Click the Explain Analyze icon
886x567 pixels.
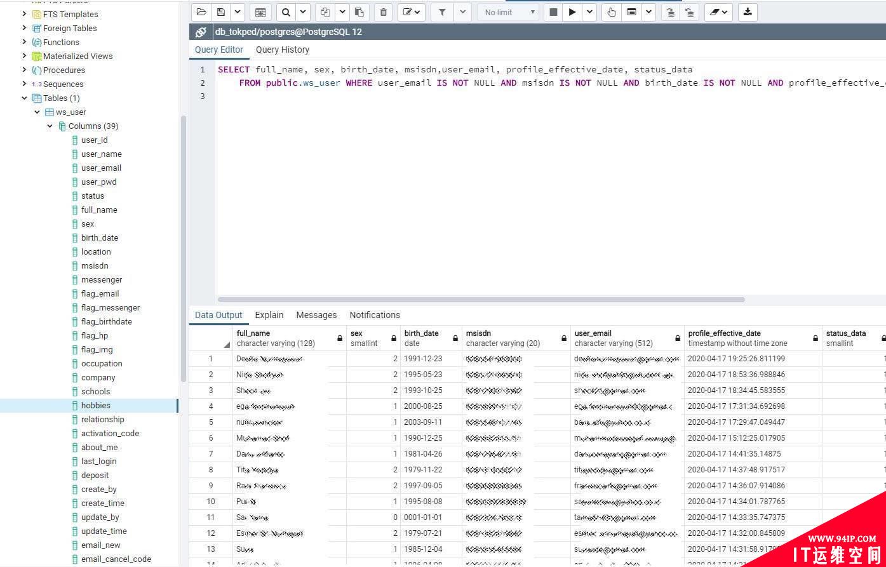[x=631, y=12]
